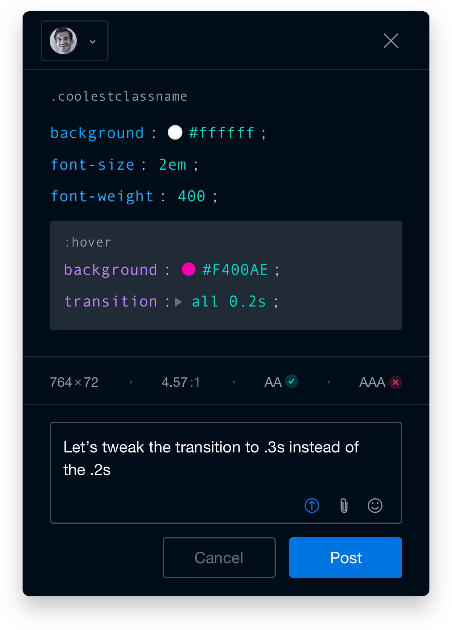Expand the transition value disclosure triangle
Viewport: 452px width, 630px height.
point(179,302)
